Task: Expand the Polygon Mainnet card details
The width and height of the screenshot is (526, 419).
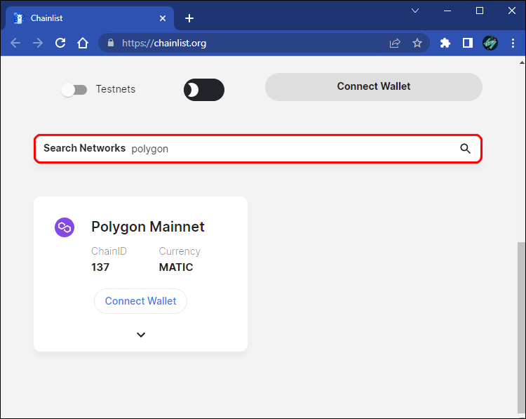Action: coord(141,335)
